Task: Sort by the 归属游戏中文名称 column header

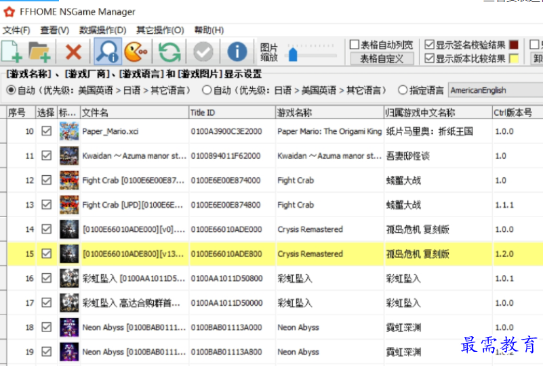Action: (438, 112)
